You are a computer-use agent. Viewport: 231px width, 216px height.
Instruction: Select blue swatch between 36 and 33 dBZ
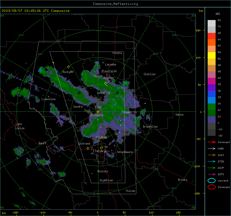(x=211, y=94)
